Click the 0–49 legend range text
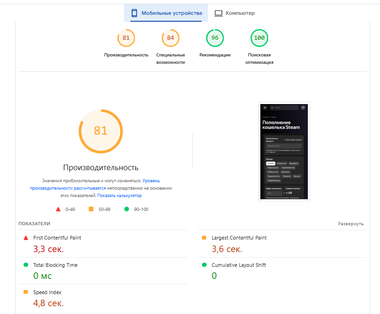 click(70, 209)
